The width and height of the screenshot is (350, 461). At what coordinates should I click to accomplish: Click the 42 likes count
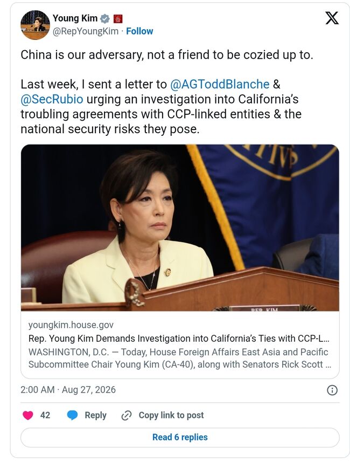pos(45,415)
